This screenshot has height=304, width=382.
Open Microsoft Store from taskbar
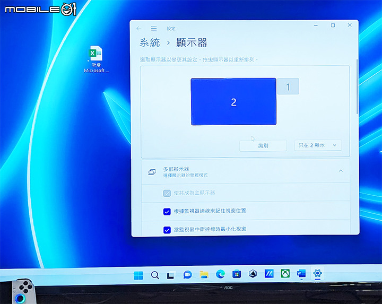click(x=237, y=274)
